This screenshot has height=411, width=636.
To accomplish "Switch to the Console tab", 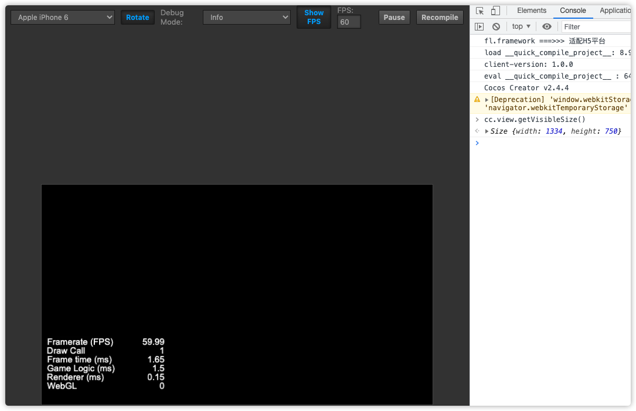I will coord(573,11).
